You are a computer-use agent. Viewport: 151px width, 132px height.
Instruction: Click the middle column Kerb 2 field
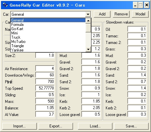pyautogui.click(x=91, y=108)
